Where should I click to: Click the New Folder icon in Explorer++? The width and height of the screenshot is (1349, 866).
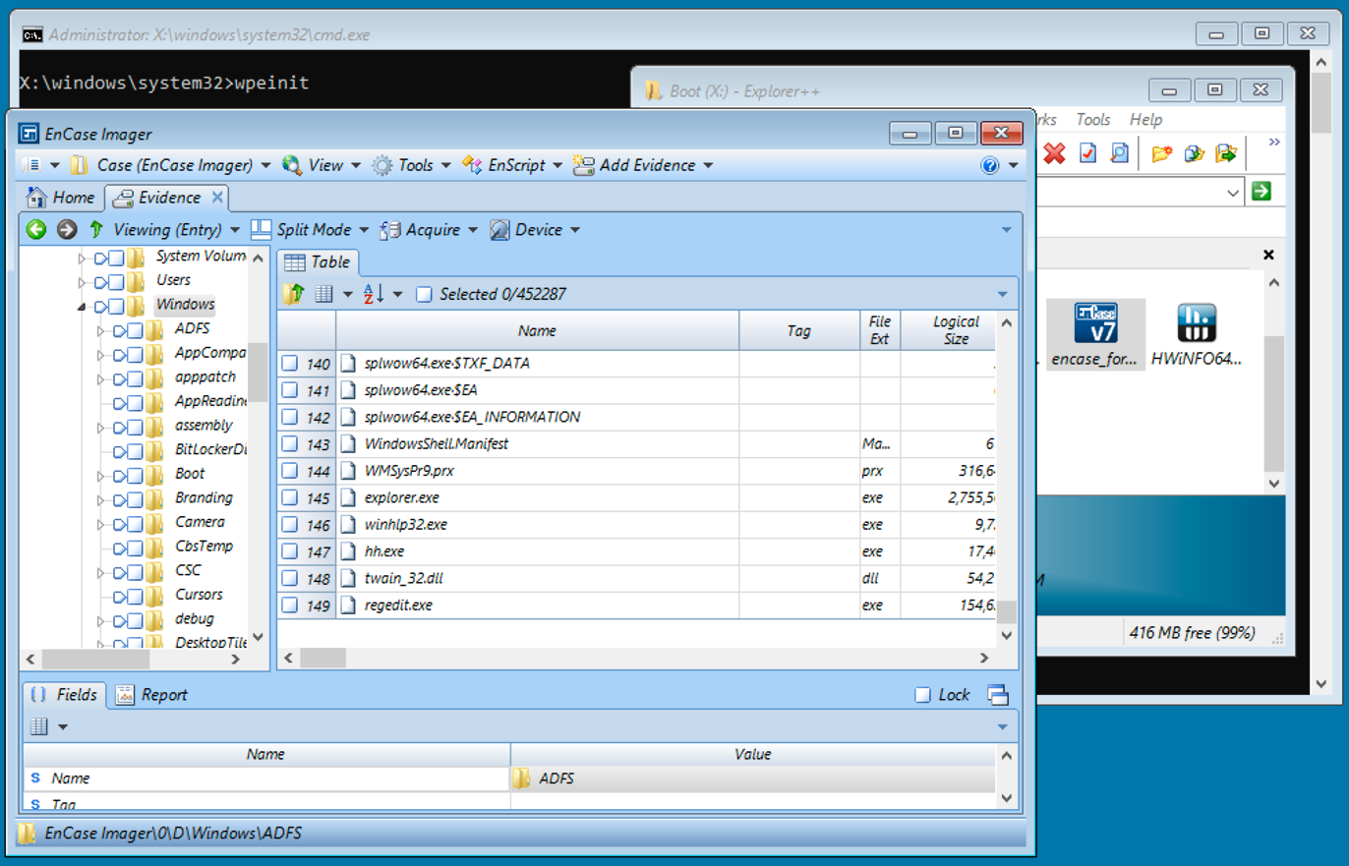click(x=1163, y=153)
